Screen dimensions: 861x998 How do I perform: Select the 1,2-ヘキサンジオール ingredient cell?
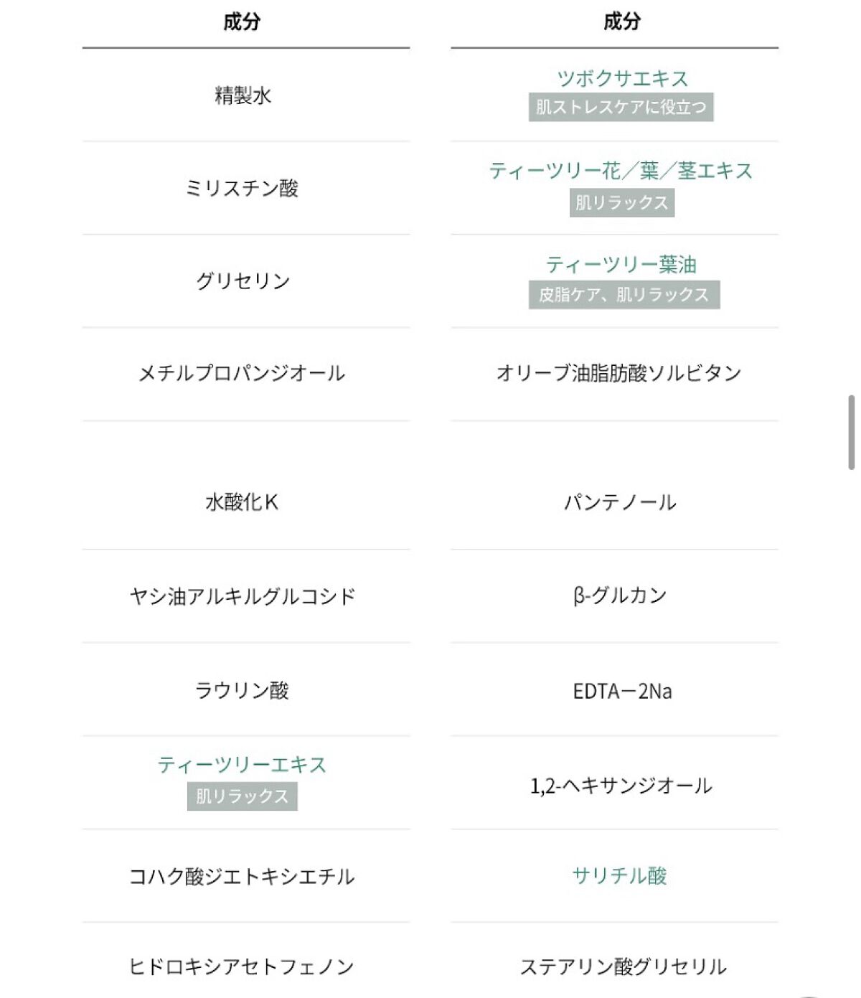coord(621,786)
